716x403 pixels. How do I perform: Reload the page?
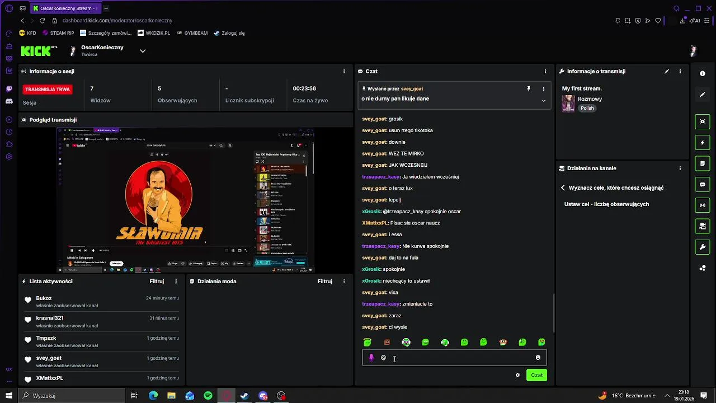[x=42, y=21]
